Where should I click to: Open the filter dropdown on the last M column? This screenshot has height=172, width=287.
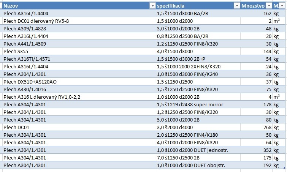point(282,6)
